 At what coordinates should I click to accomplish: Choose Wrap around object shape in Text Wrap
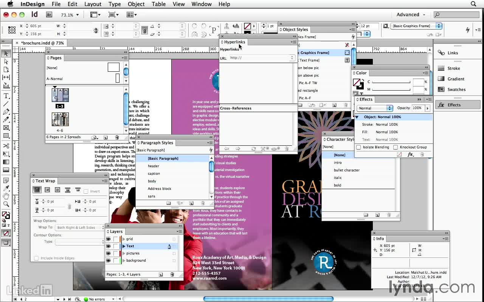57,190
